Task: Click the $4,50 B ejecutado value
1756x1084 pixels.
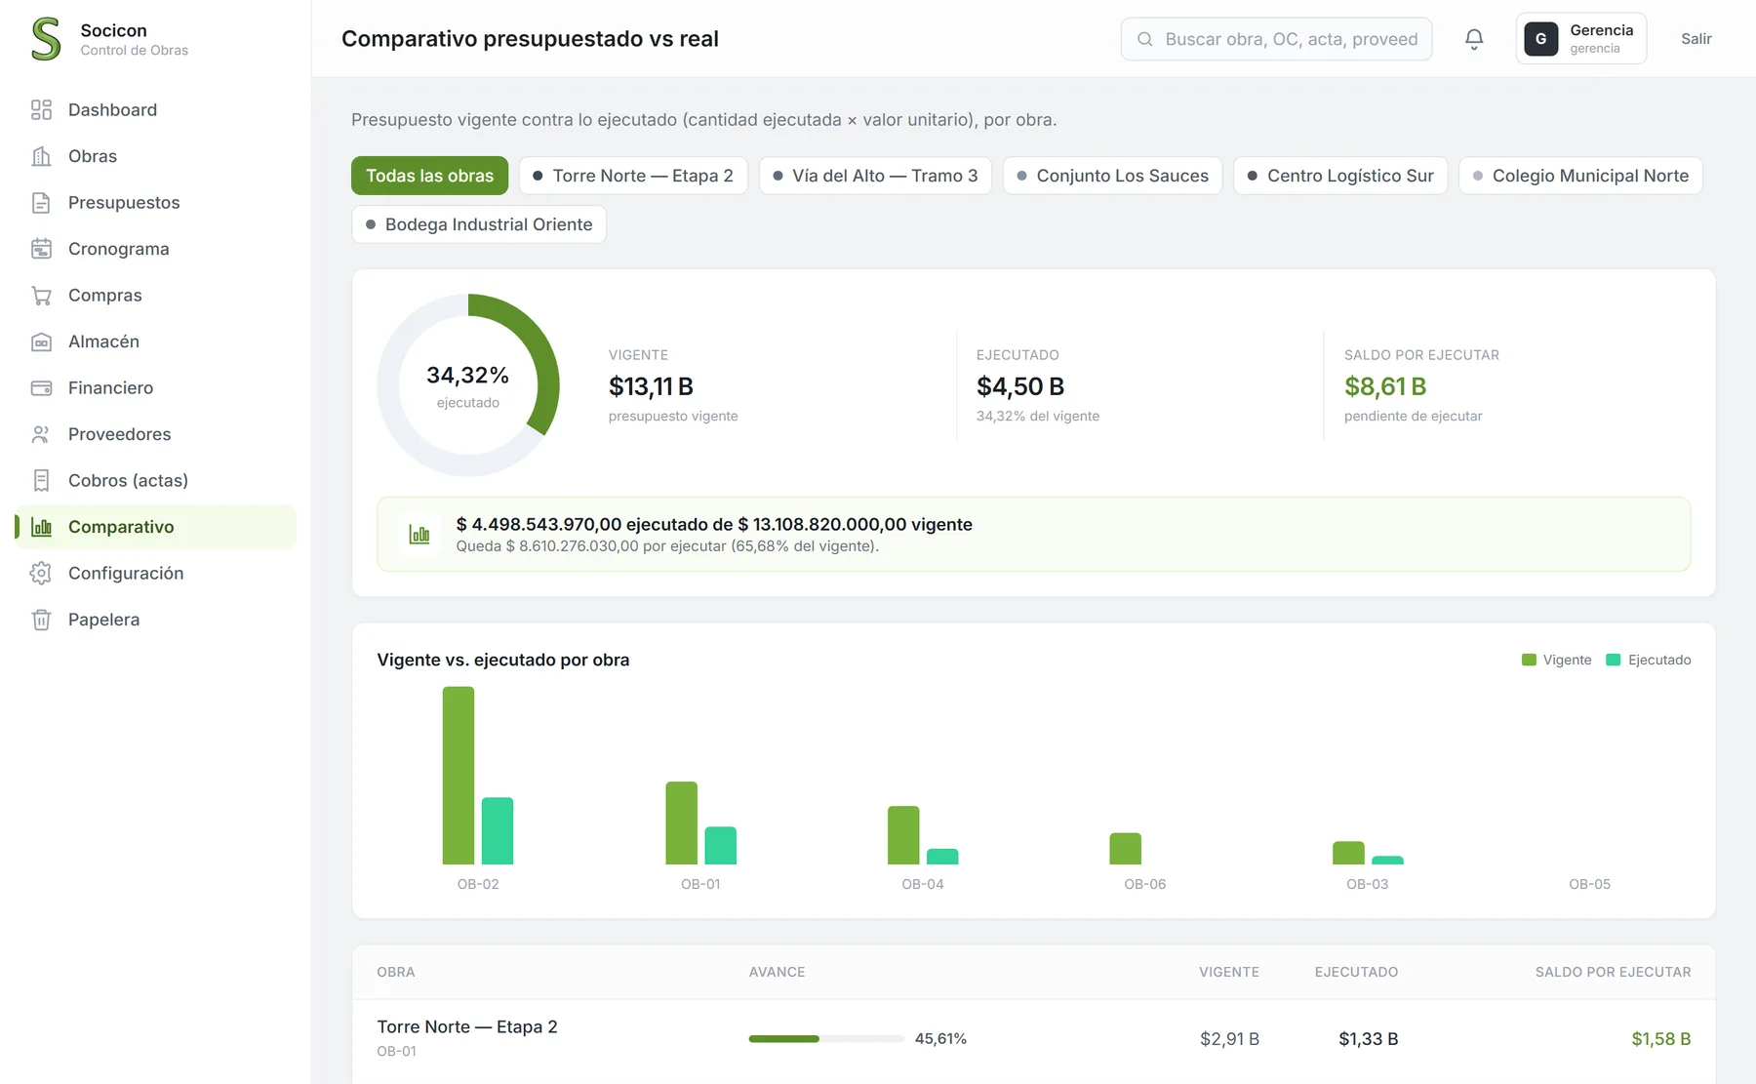Action: [1020, 387]
